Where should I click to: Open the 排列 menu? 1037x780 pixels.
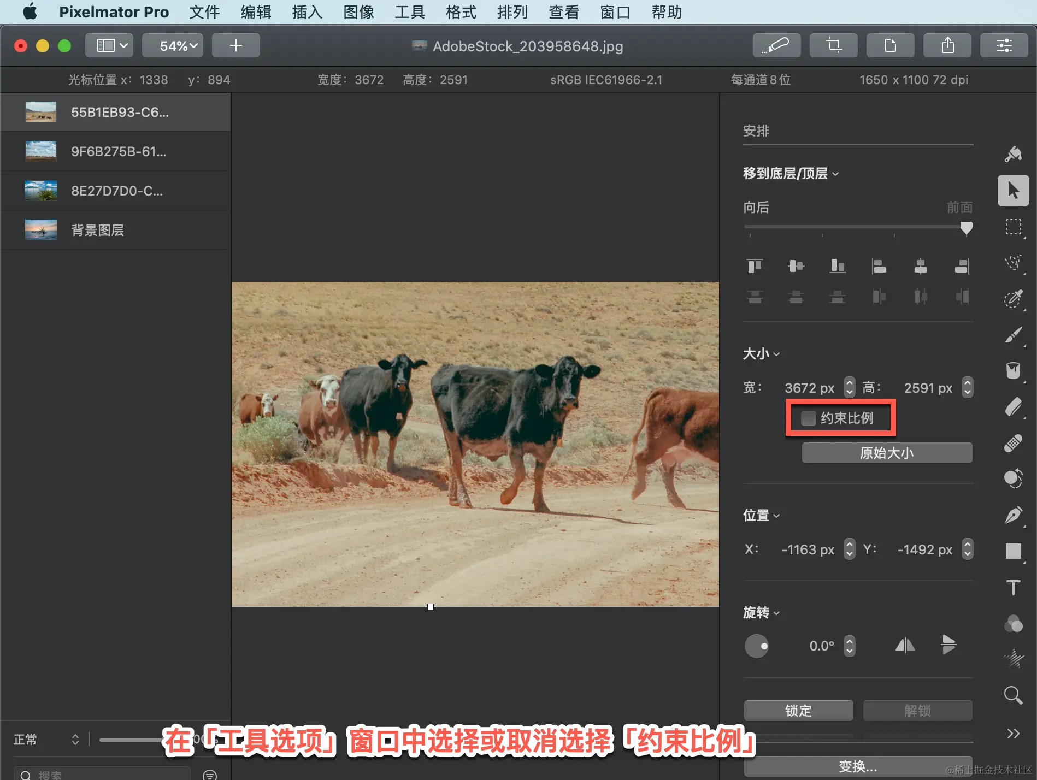tap(512, 12)
